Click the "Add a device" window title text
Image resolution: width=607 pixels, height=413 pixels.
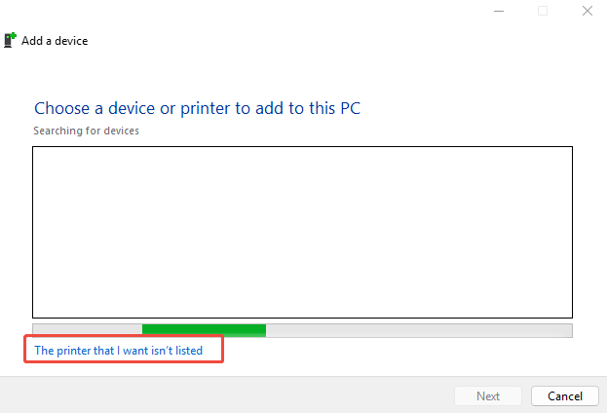tap(55, 42)
